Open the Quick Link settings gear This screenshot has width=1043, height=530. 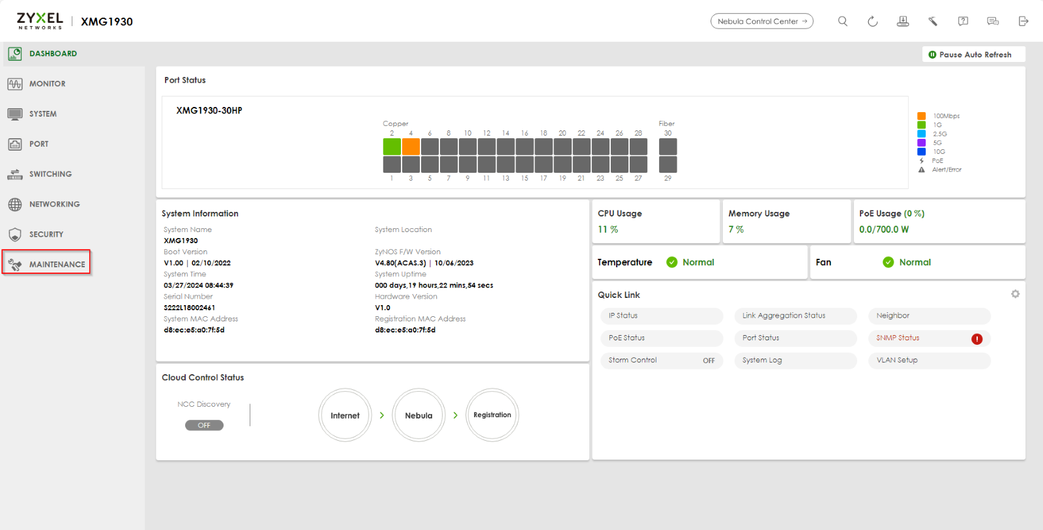1015,294
